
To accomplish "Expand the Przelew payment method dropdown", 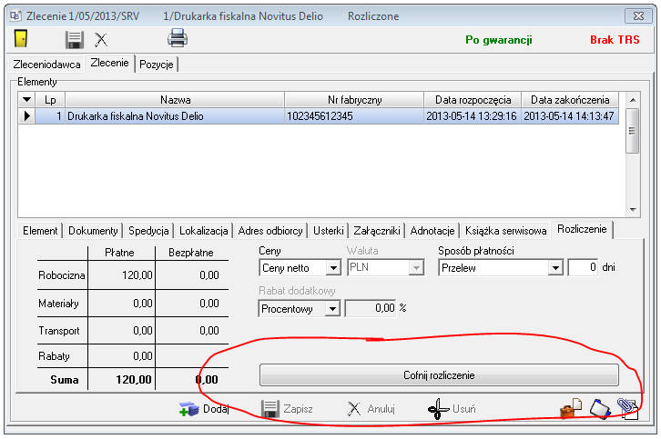I will pyautogui.click(x=555, y=268).
